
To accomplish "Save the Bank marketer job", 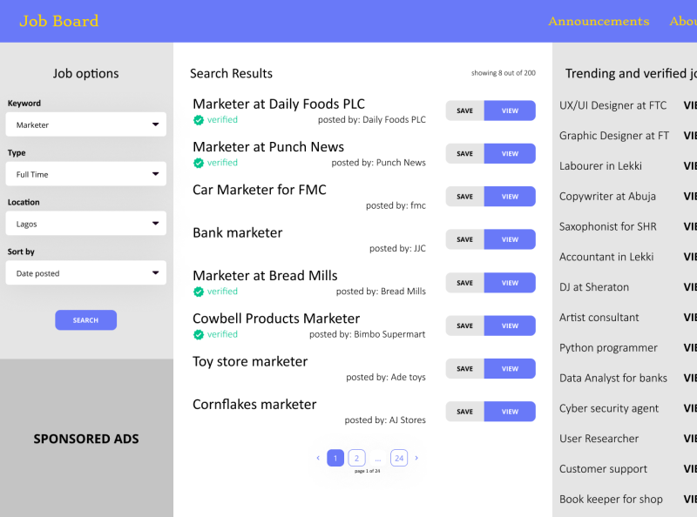I will [465, 239].
